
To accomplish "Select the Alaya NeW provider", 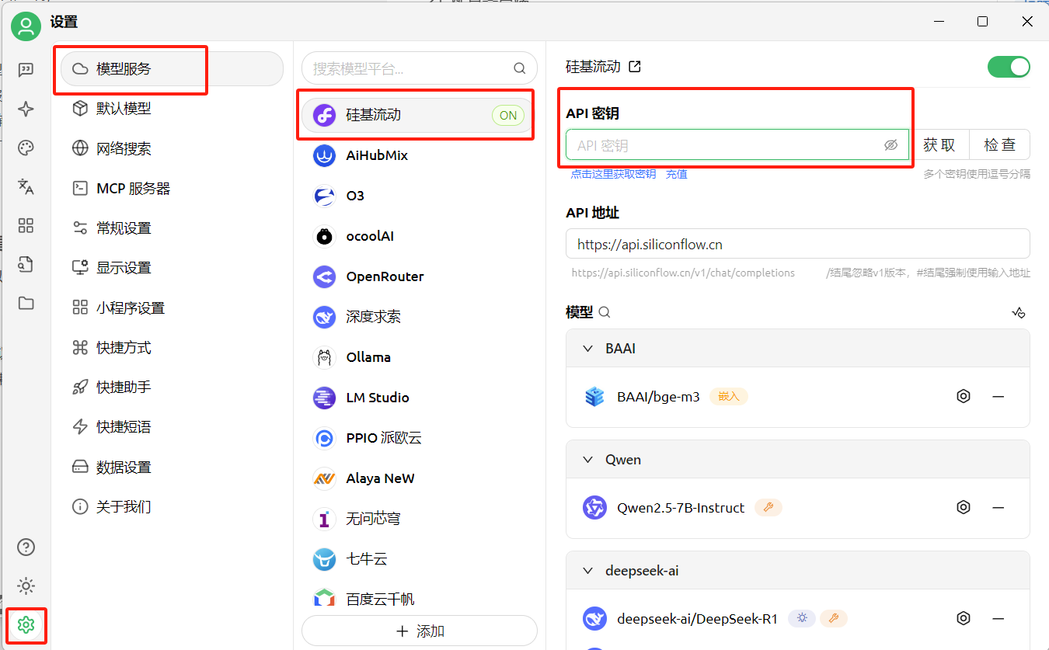I will click(418, 478).
